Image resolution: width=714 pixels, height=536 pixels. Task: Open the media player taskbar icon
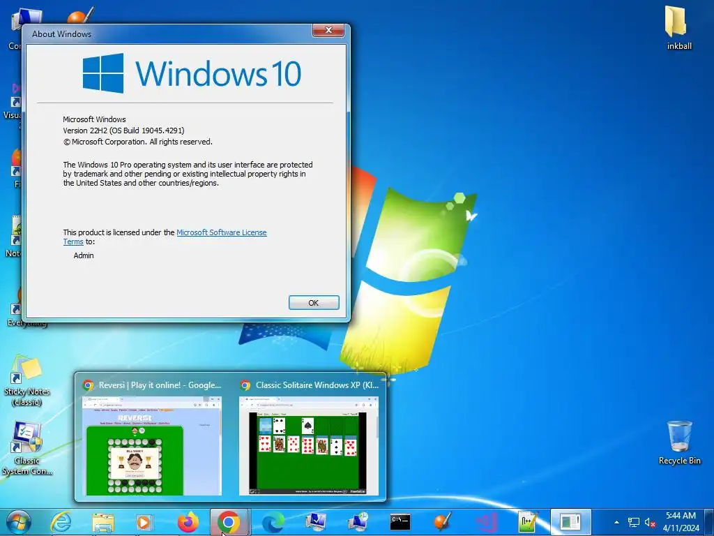tap(145, 522)
